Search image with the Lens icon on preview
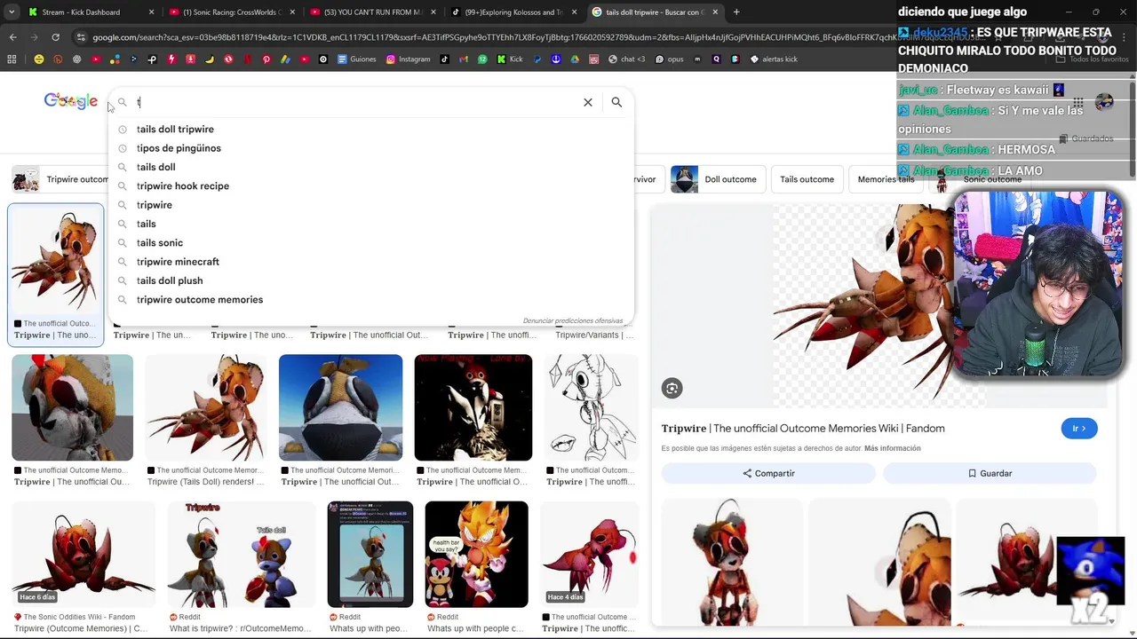The image size is (1137, 639). click(x=672, y=388)
